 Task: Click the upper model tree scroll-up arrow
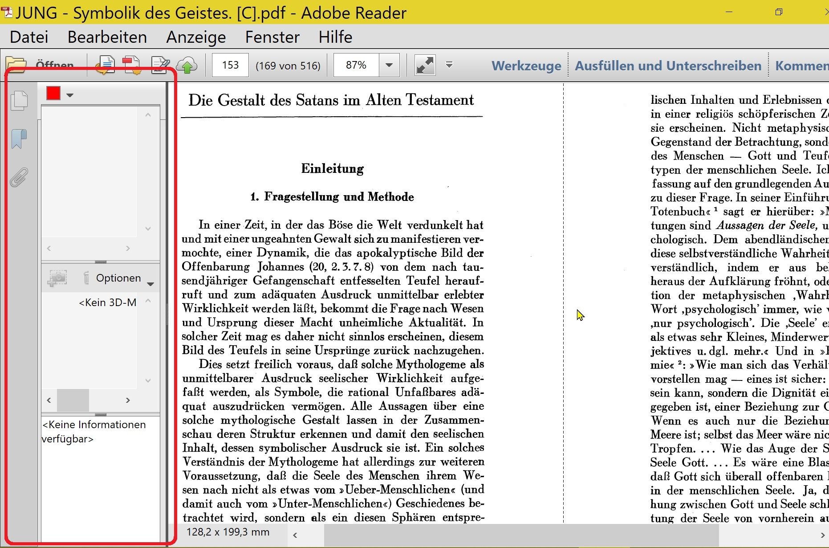tap(148, 115)
